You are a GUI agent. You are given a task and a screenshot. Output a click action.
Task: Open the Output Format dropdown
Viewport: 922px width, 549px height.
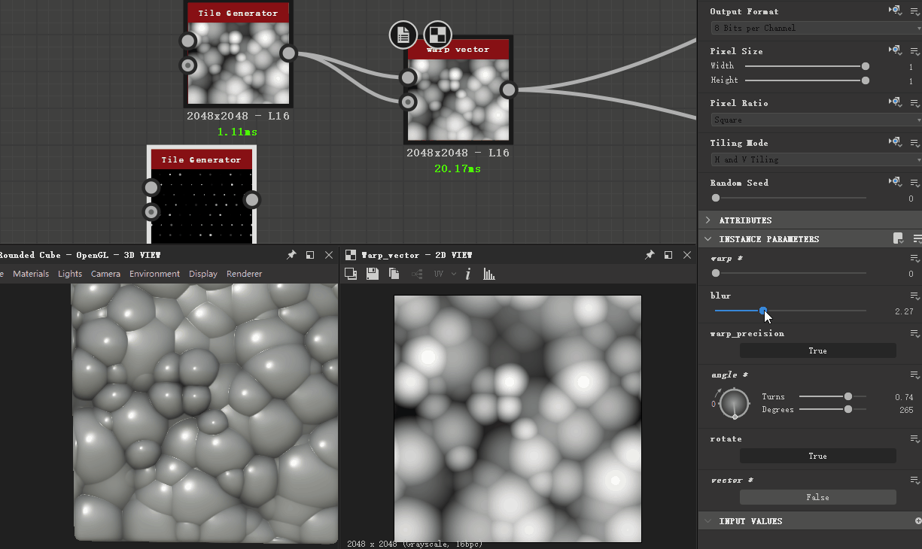coord(816,28)
